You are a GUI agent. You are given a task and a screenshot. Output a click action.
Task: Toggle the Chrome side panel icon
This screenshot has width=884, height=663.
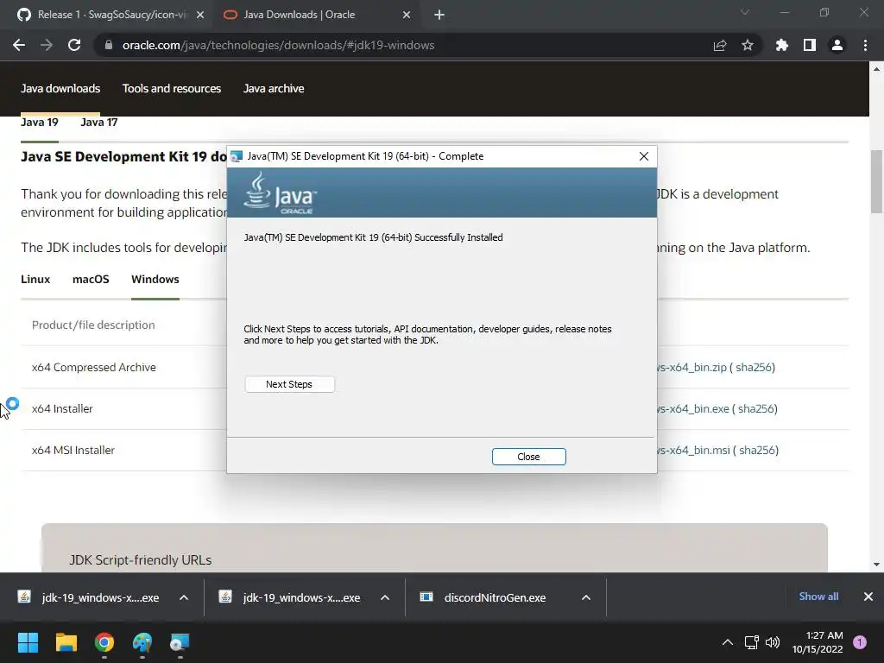(809, 45)
